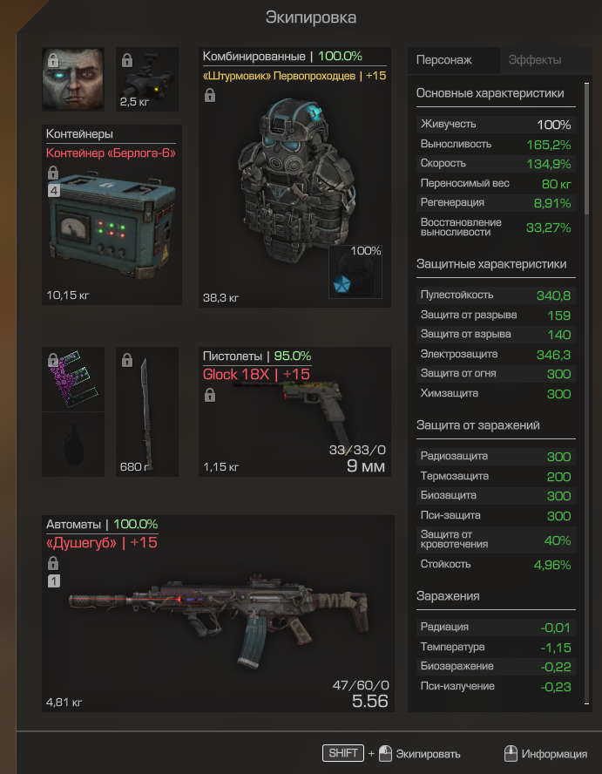This screenshot has width=602, height=774.
Task: Select the «Душегуб» assault rifle slot
Action: (x=218, y=613)
